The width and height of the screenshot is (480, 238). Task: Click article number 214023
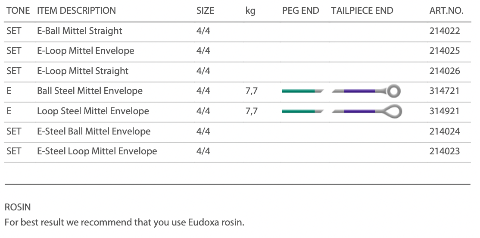[445, 151]
